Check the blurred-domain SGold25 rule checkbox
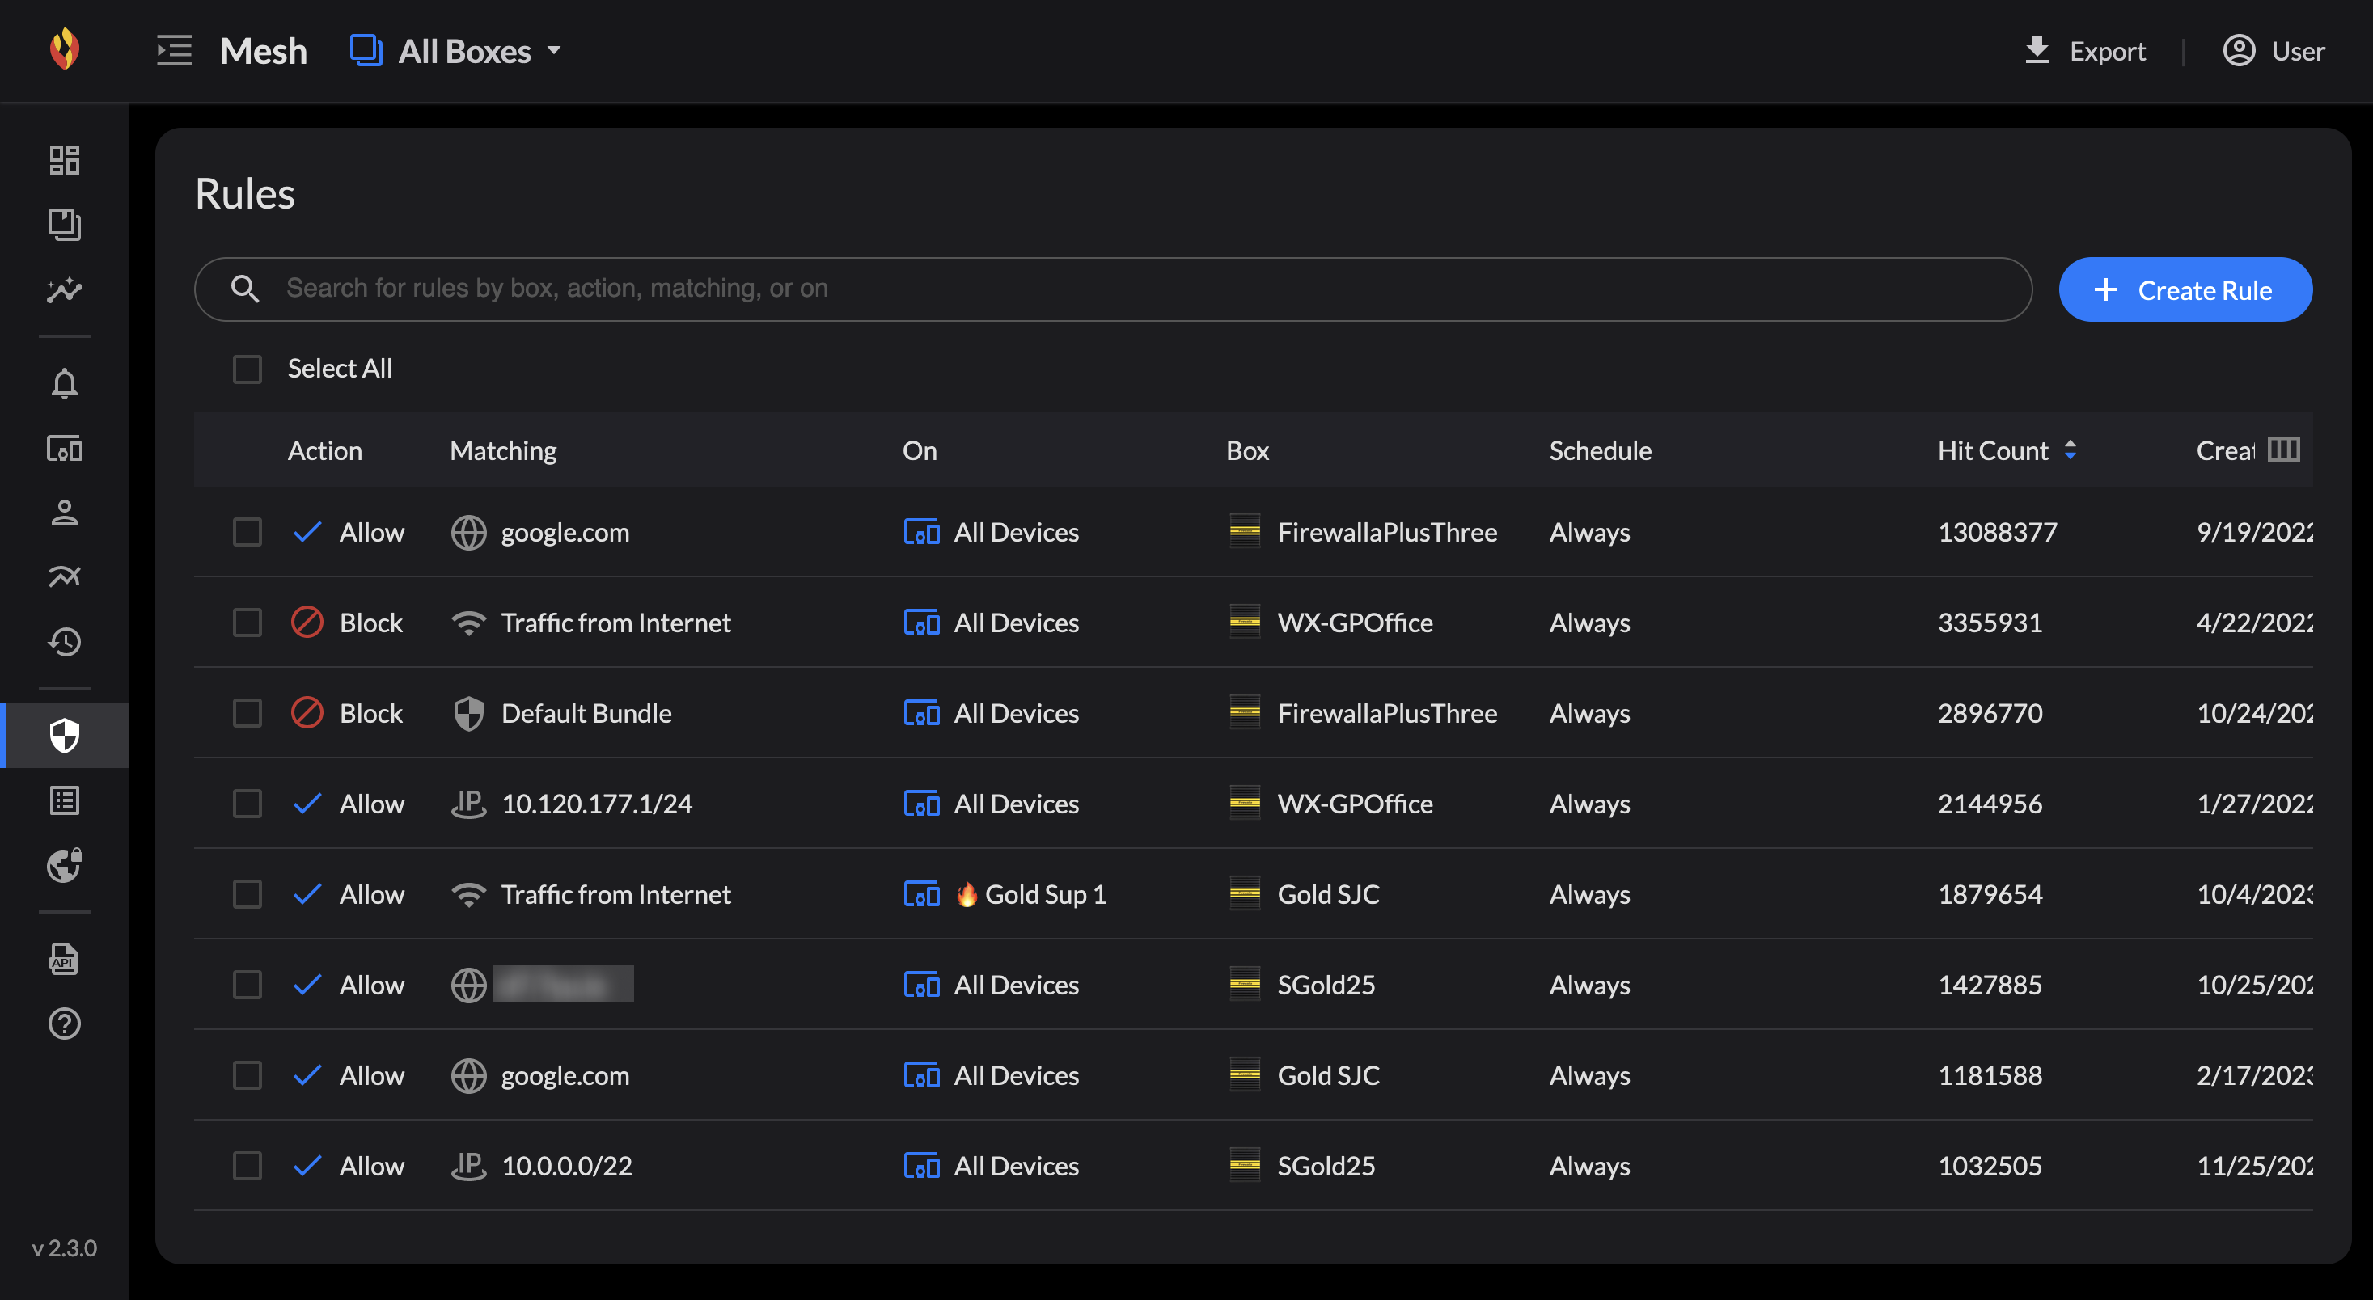This screenshot has height=1300, width=2373. pos(247,986)
